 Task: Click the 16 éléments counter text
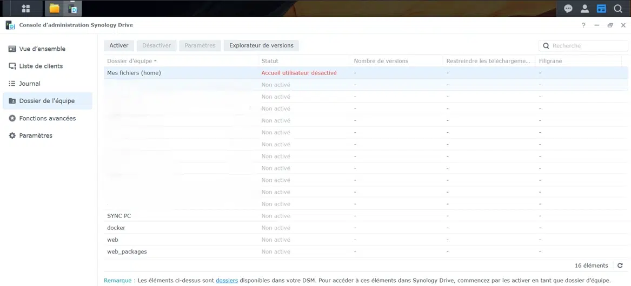591,265
